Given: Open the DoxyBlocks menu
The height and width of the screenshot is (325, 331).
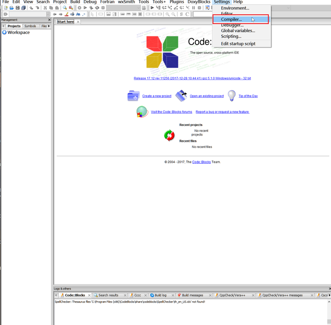Looking at the screenshot, I should pyautogui.click(x=199, y=2).
